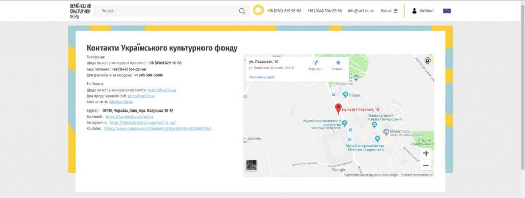Viewport: 525px width, 198px height.
Task: Click the Контакти Українського культурного фонду heading
Action: (162, 48)
